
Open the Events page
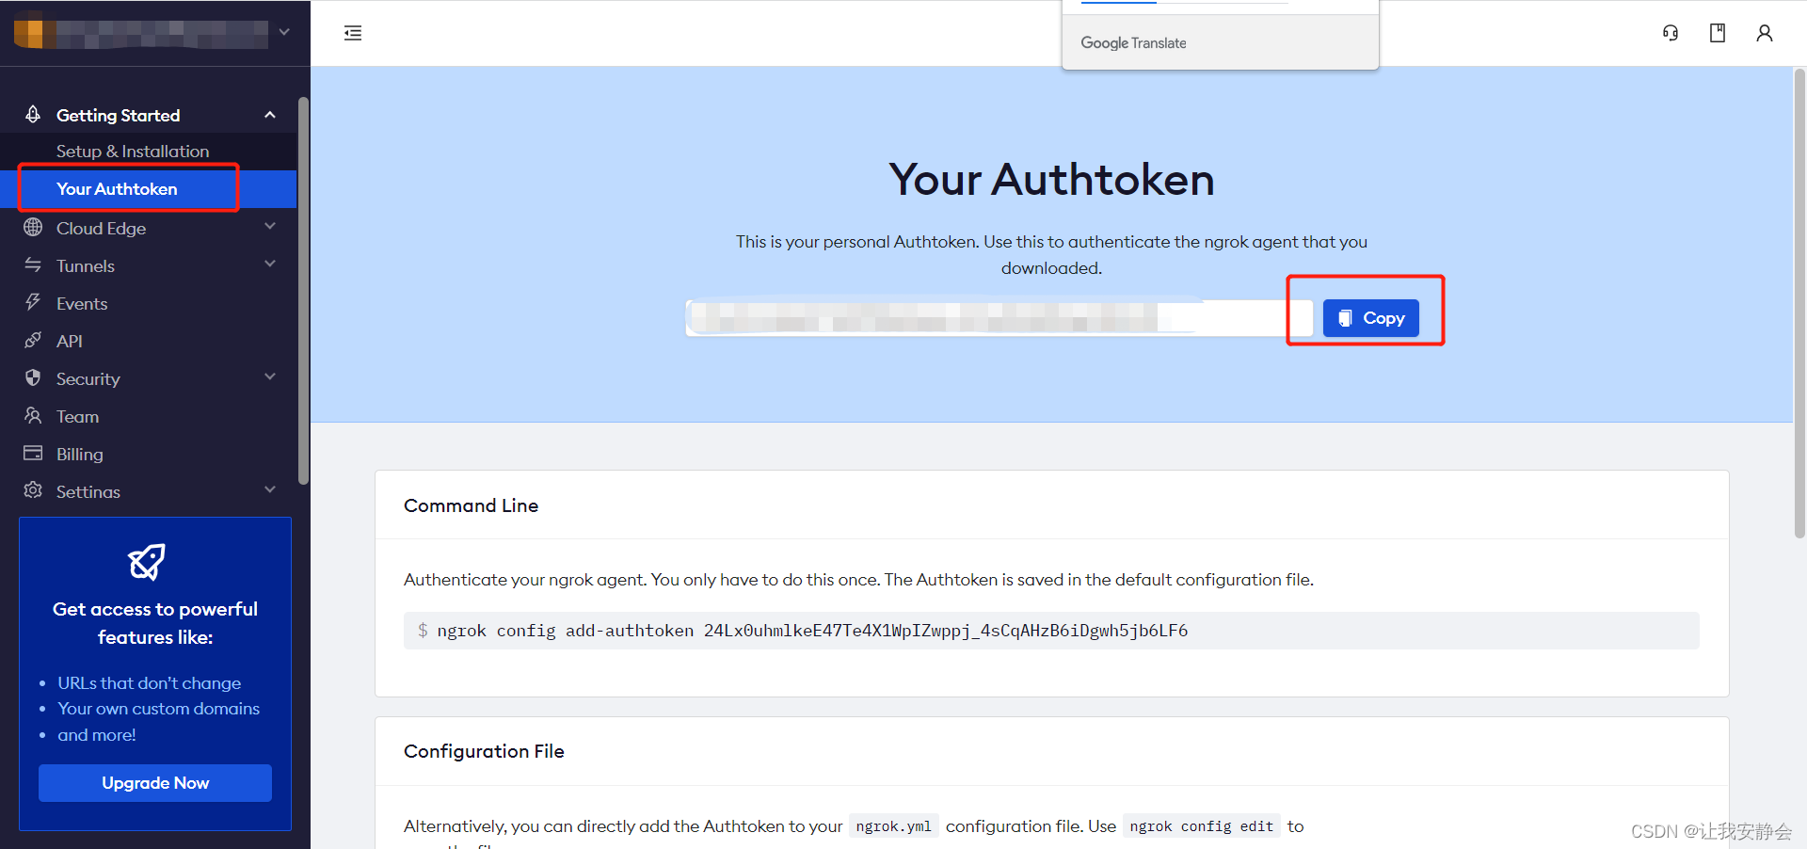(x=82, y=303)
